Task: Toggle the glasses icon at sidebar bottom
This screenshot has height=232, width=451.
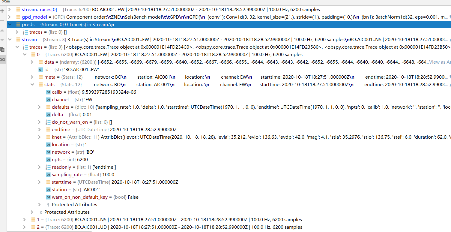Action: point(2,59)
